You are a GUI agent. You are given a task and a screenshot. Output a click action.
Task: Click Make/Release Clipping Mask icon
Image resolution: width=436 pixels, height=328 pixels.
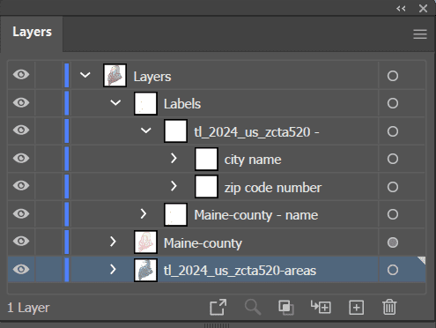click(x=286, y=308)
